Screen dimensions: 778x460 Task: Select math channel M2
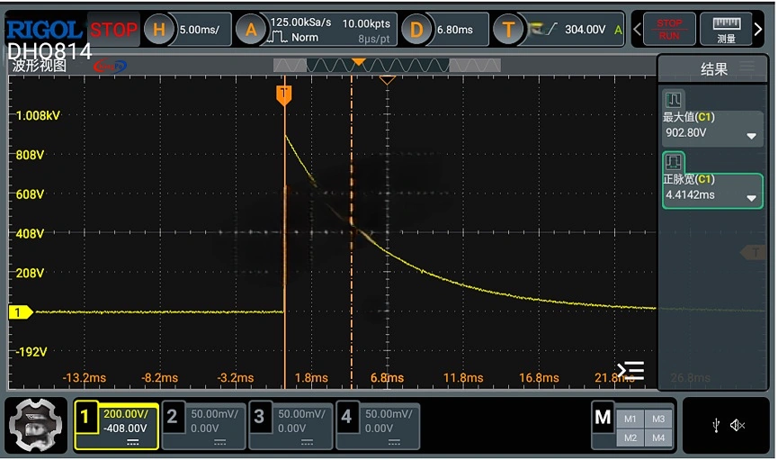tap(630, 437)
